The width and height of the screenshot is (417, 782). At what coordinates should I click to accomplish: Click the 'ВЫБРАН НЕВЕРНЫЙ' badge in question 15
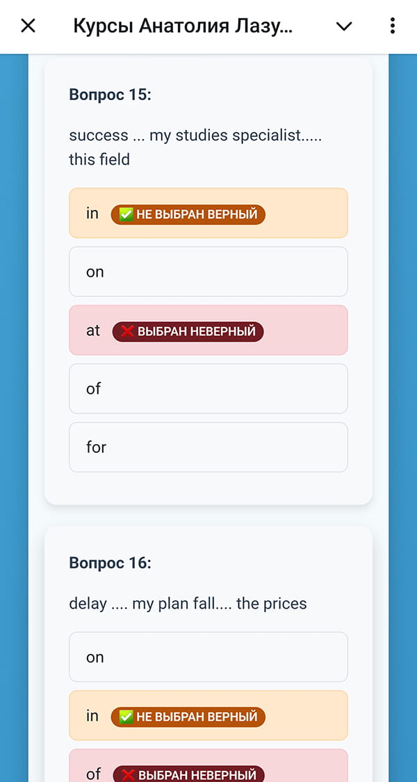[188, 330]
